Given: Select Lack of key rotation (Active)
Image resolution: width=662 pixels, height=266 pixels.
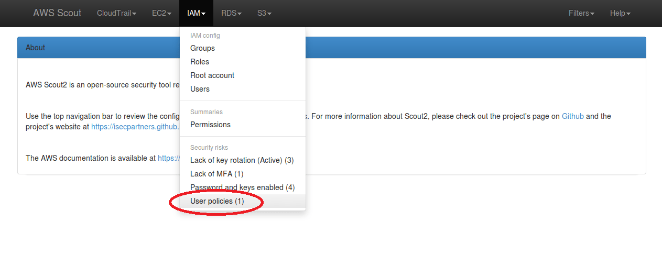Looking at the screenshot, I should click(x=242, y=160).
